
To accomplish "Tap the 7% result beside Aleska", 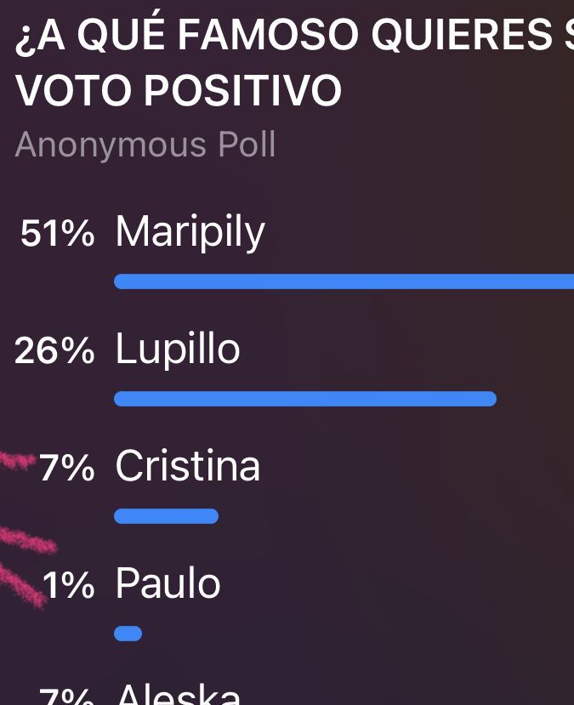I will tap(66, 697).
